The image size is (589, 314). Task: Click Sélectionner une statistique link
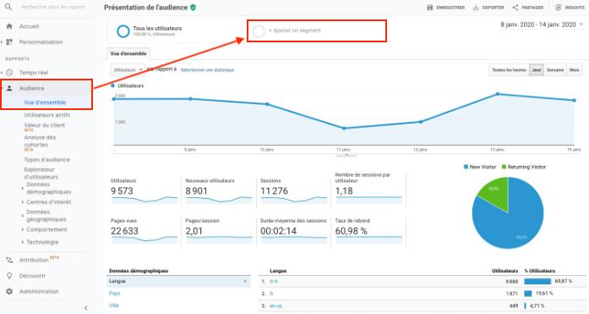[207, 70]
